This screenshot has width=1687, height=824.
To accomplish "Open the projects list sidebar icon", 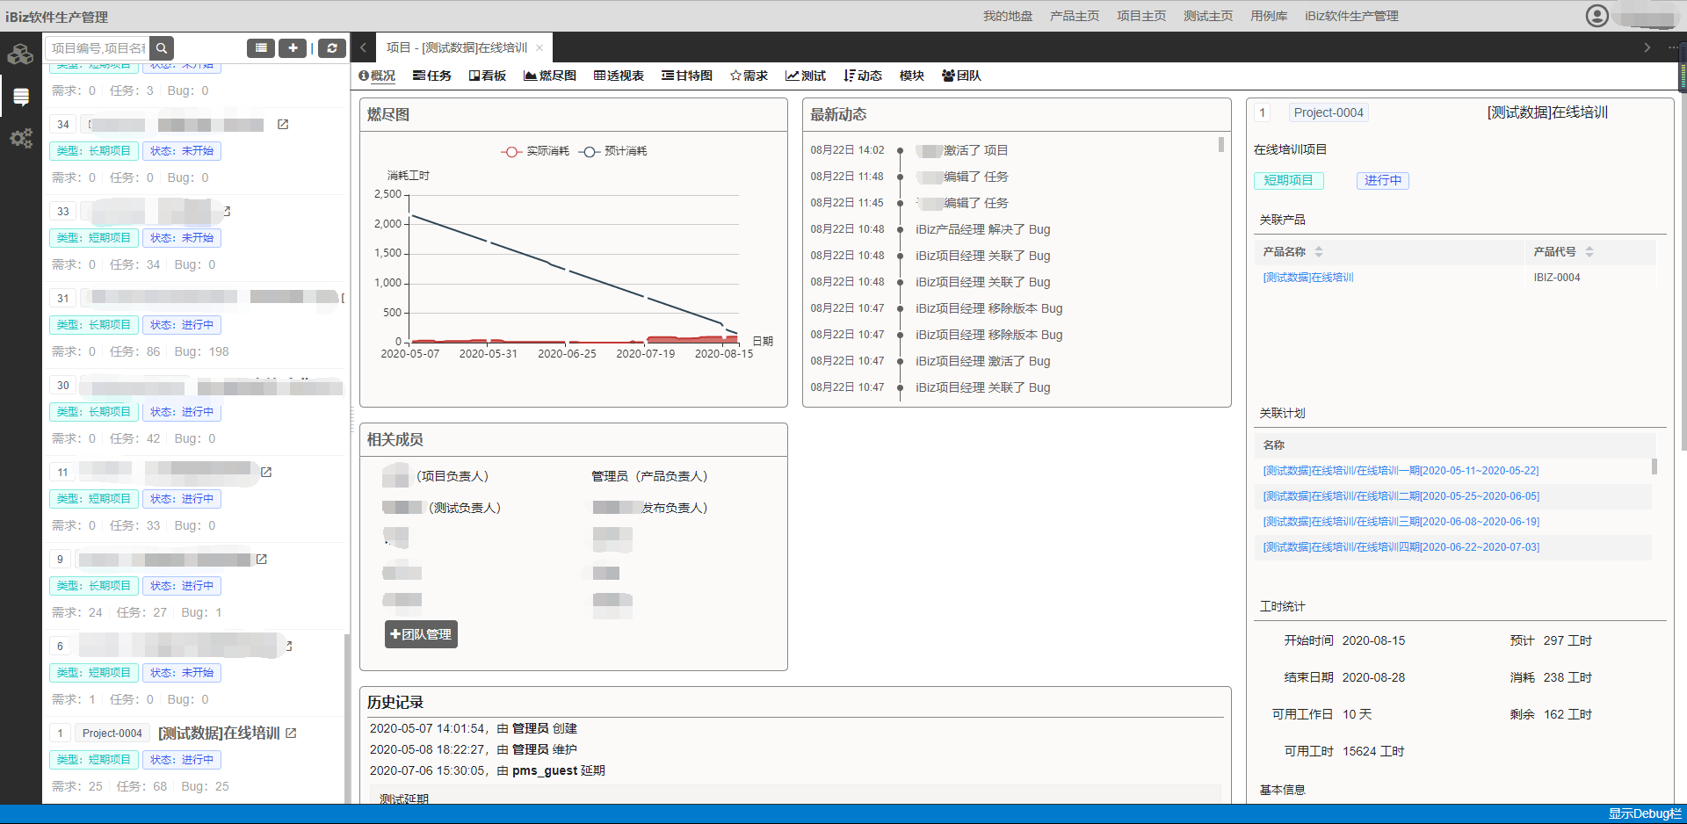I will (20, 97).
